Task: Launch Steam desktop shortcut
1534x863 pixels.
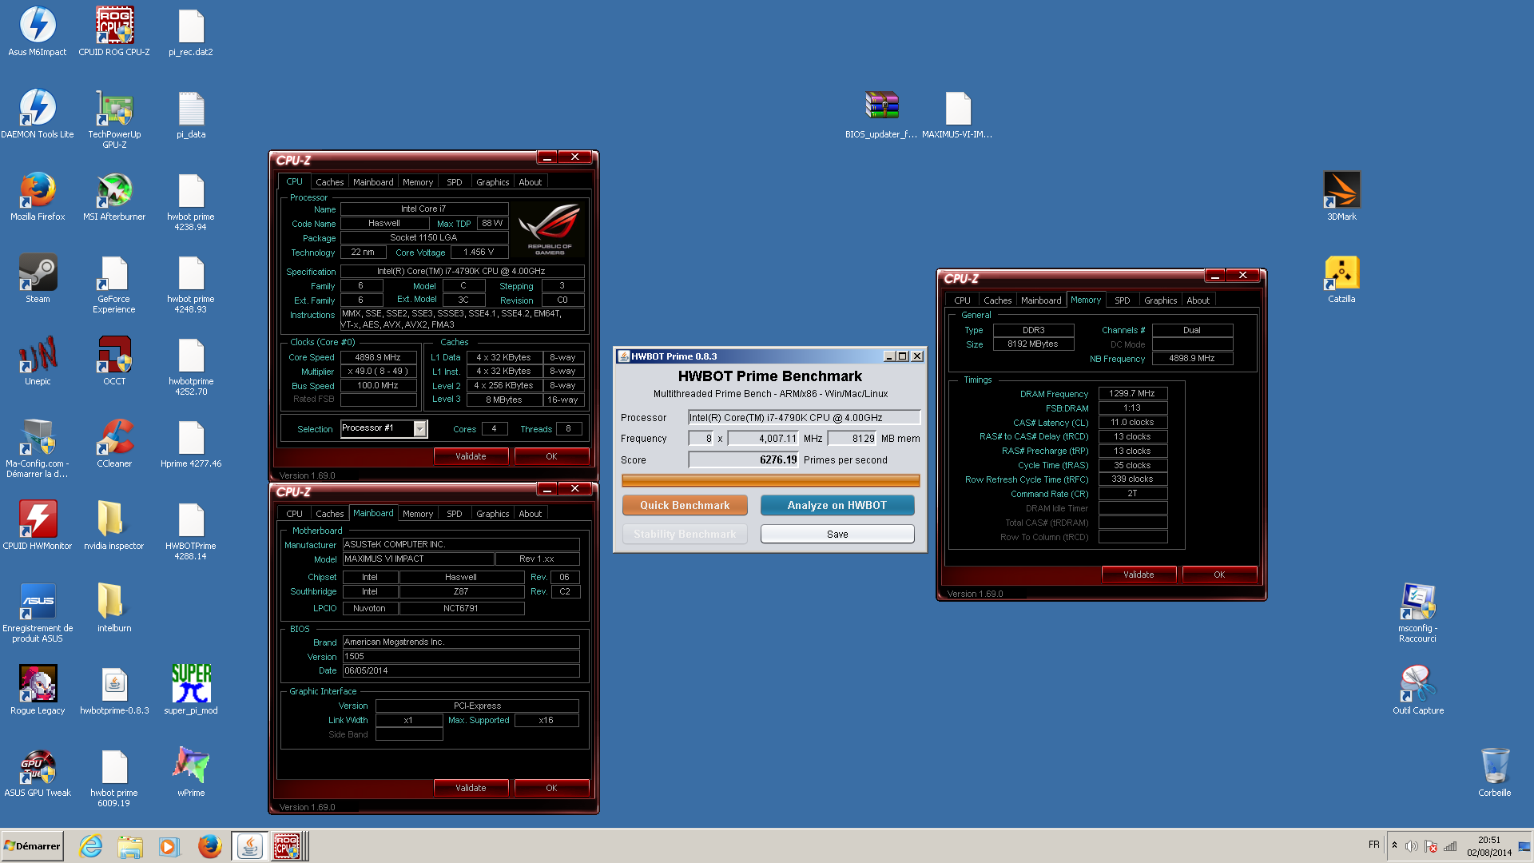Action: 38,279
